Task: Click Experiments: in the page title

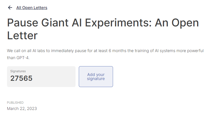Action: pyautogui.click(x=118, y=23)
